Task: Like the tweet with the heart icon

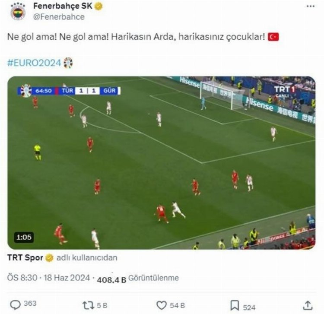Action: coord(162,305)
